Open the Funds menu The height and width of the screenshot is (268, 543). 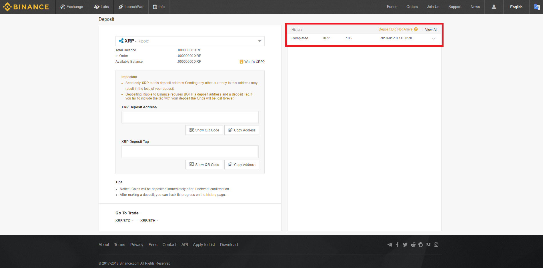[x=392, y=7]
